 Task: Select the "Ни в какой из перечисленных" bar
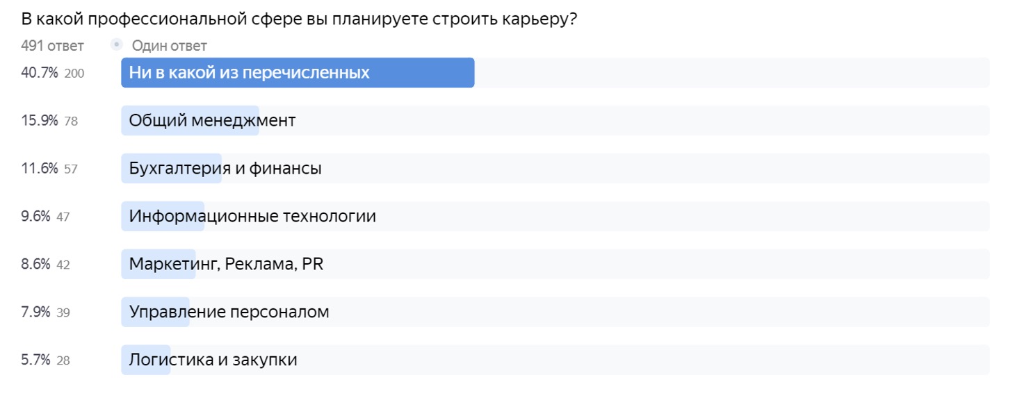click(555, 73)
